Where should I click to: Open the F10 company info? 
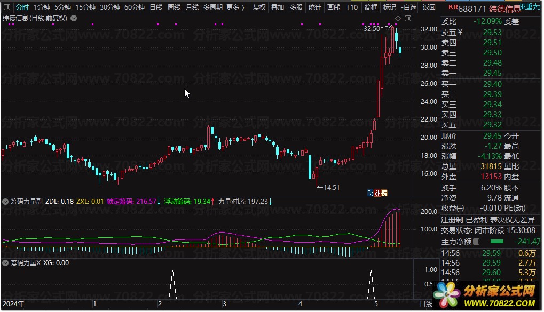click(x=352, y=7)
